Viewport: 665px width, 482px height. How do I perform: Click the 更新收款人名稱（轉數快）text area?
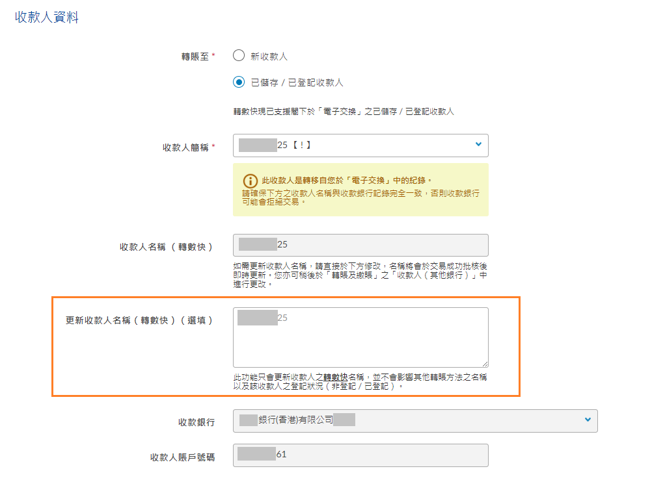360,337
